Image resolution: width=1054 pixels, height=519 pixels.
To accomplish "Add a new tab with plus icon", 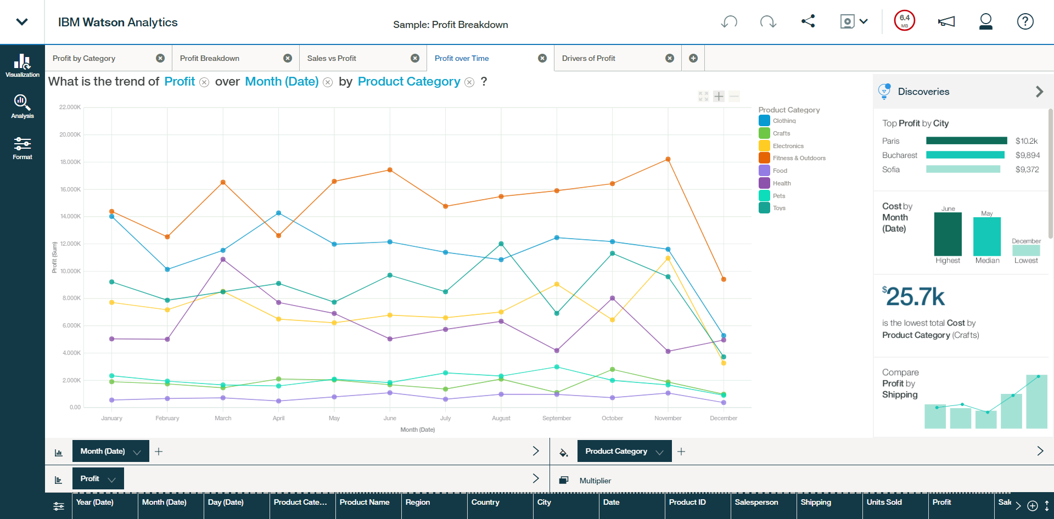I will (693, 58).
